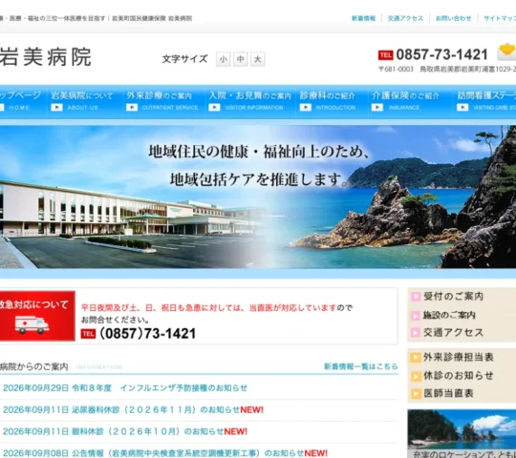This screenshot has width=516, height=458.
Task: Click orange arrow icon beside 外来診療担当表
Action: point(416,358)
